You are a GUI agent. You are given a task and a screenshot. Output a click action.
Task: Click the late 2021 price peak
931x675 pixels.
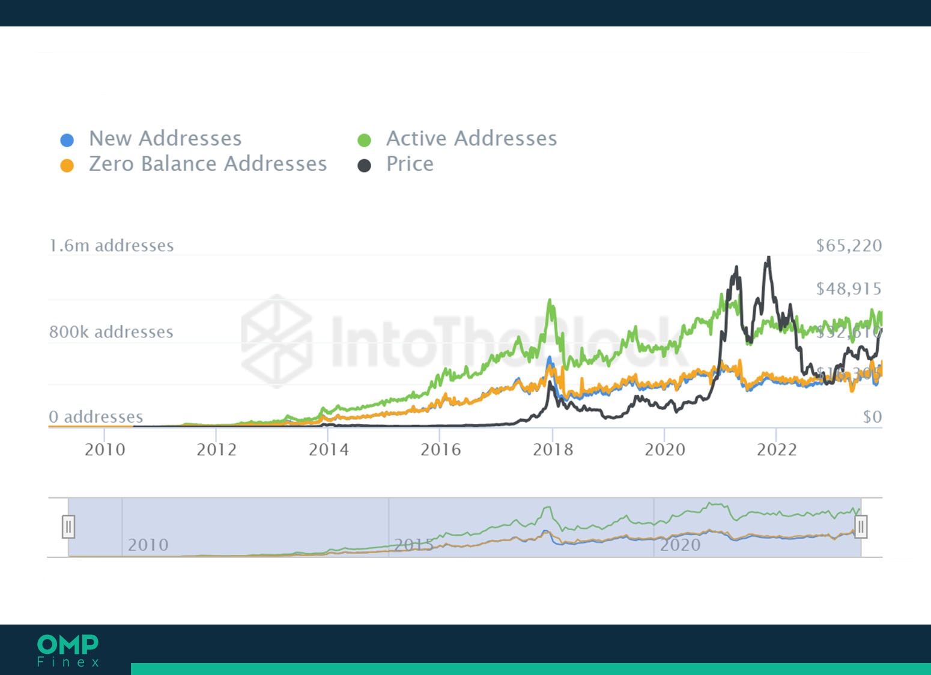[768, 258]
